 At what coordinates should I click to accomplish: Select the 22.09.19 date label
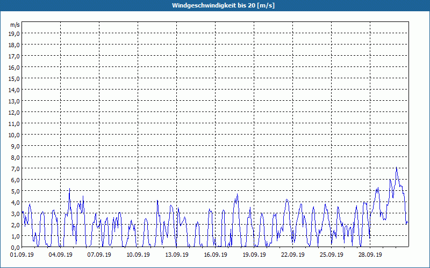click(x=293, y=255)
